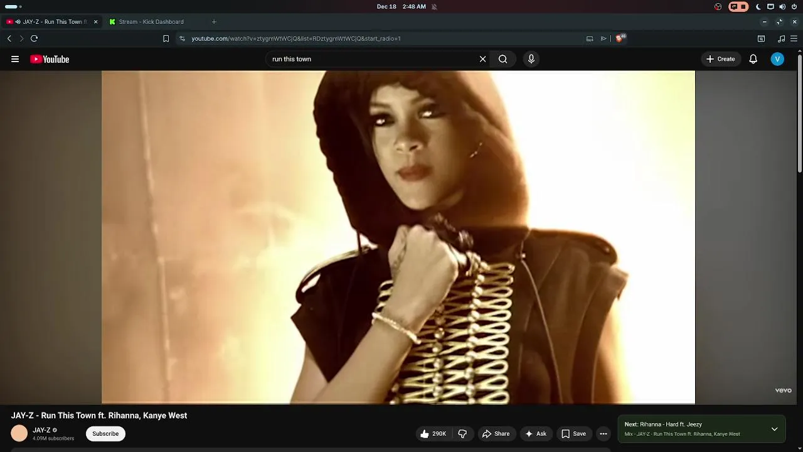Click the page vertical scrollbar
The image size is (803, 452).
(x=800, y=114)
